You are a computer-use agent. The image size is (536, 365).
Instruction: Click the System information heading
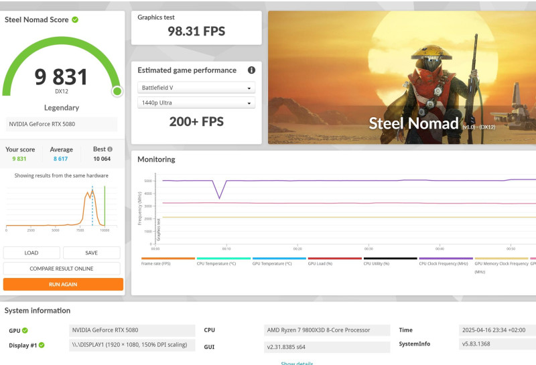[x=38, y=311]
